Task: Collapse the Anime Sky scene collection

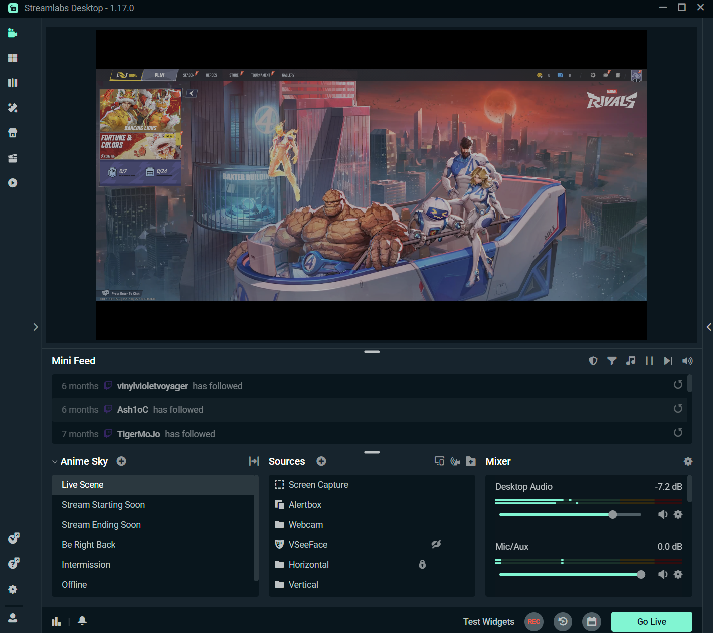Action: tap(55, 461)
